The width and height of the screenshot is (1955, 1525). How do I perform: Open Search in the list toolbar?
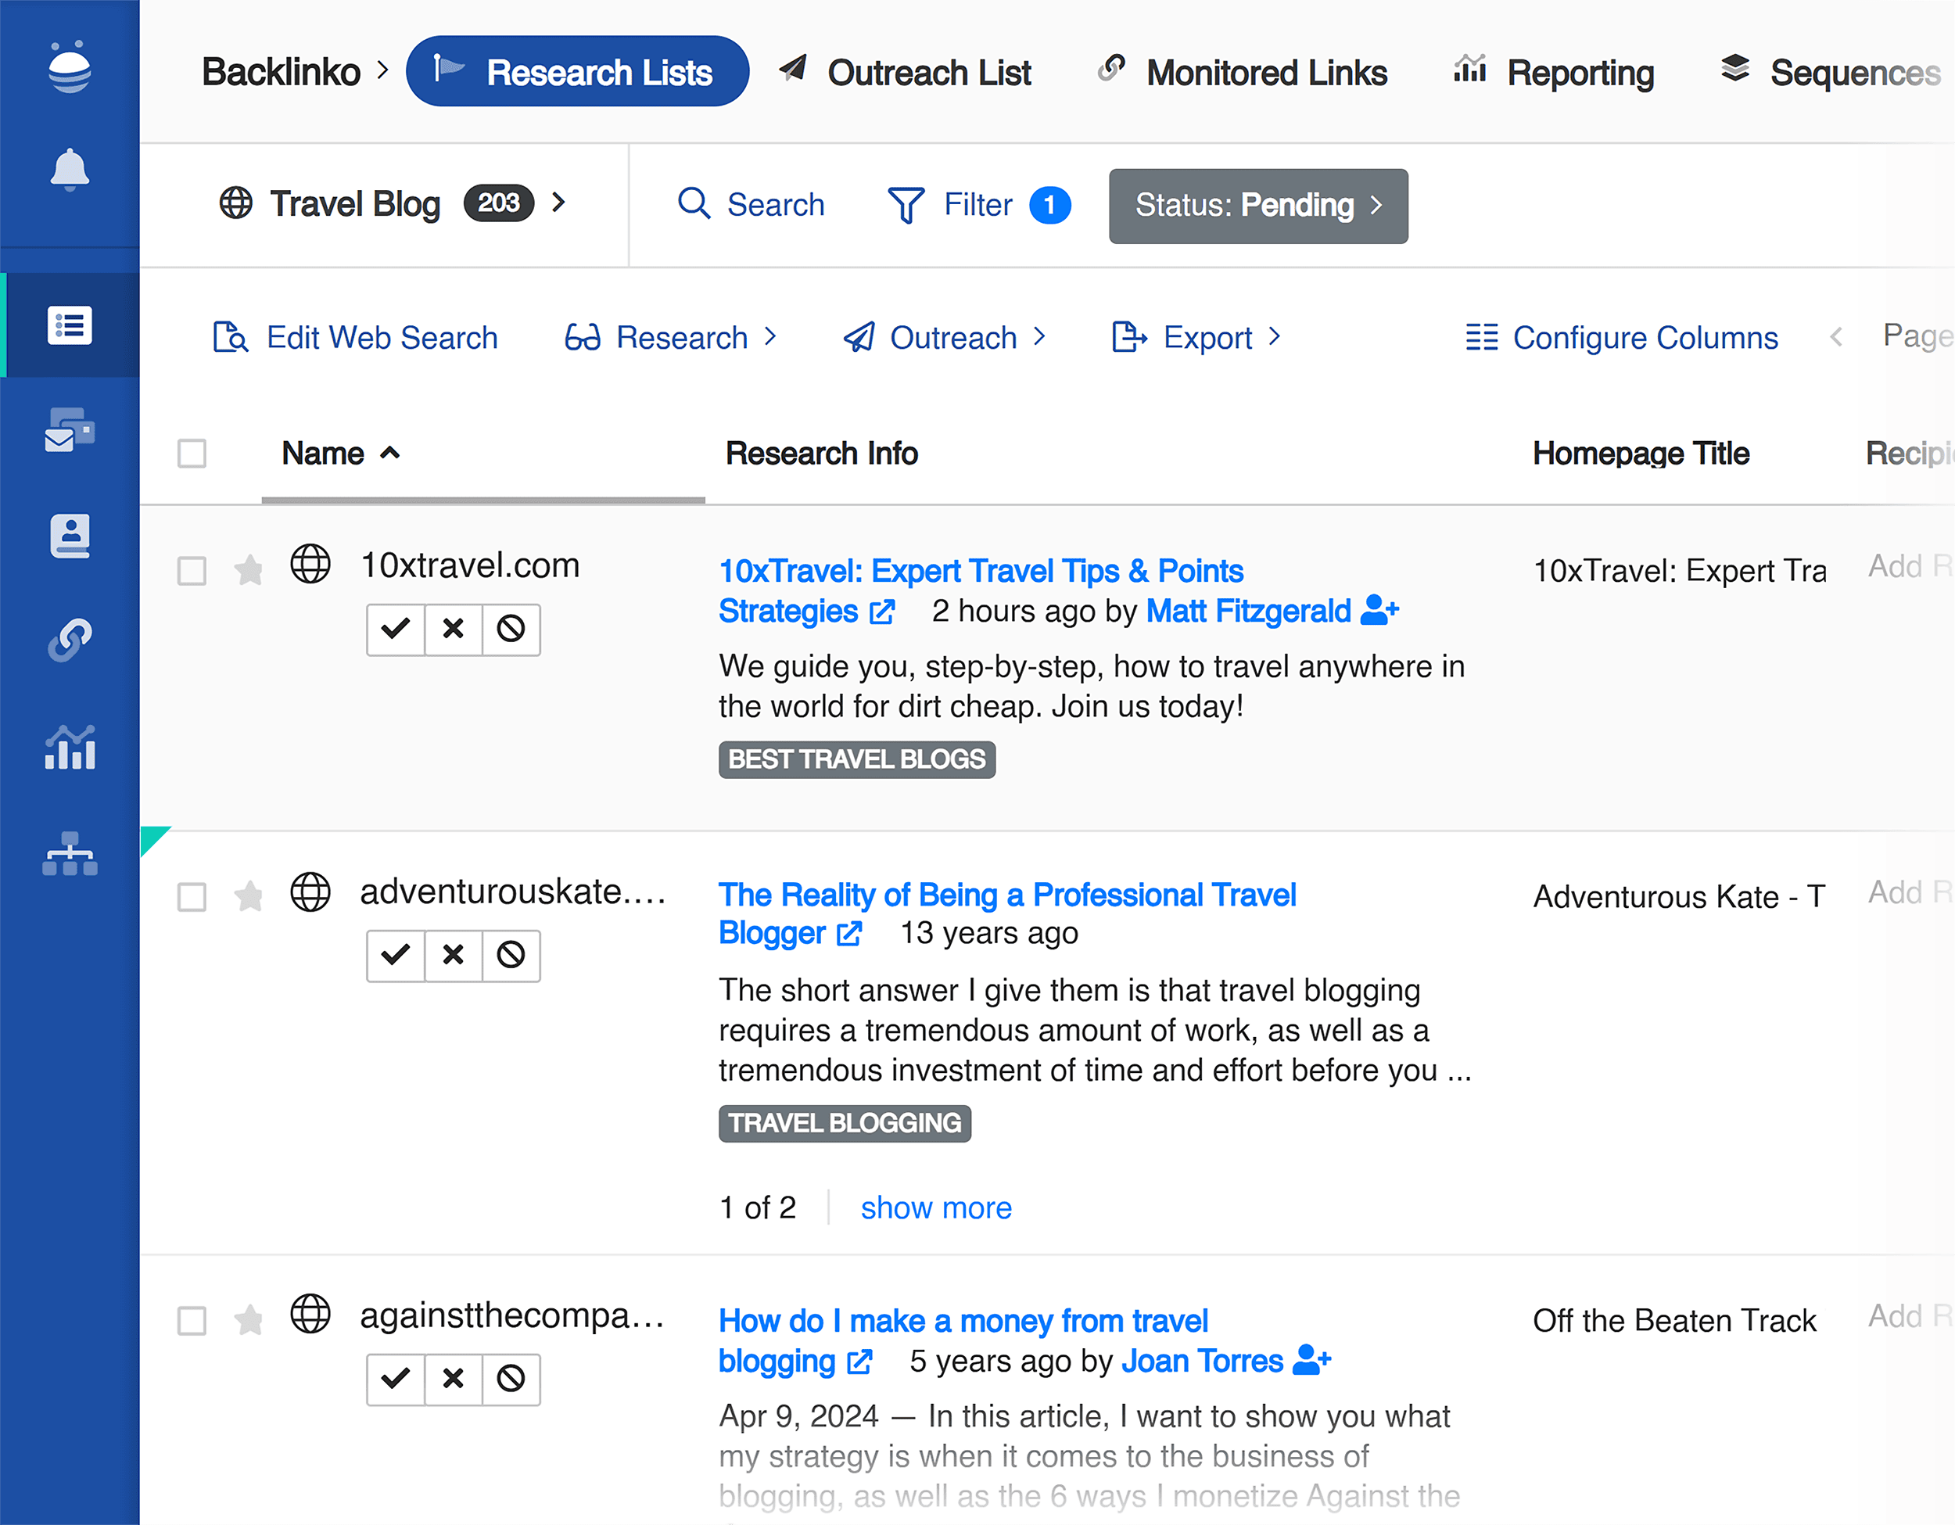751,205
